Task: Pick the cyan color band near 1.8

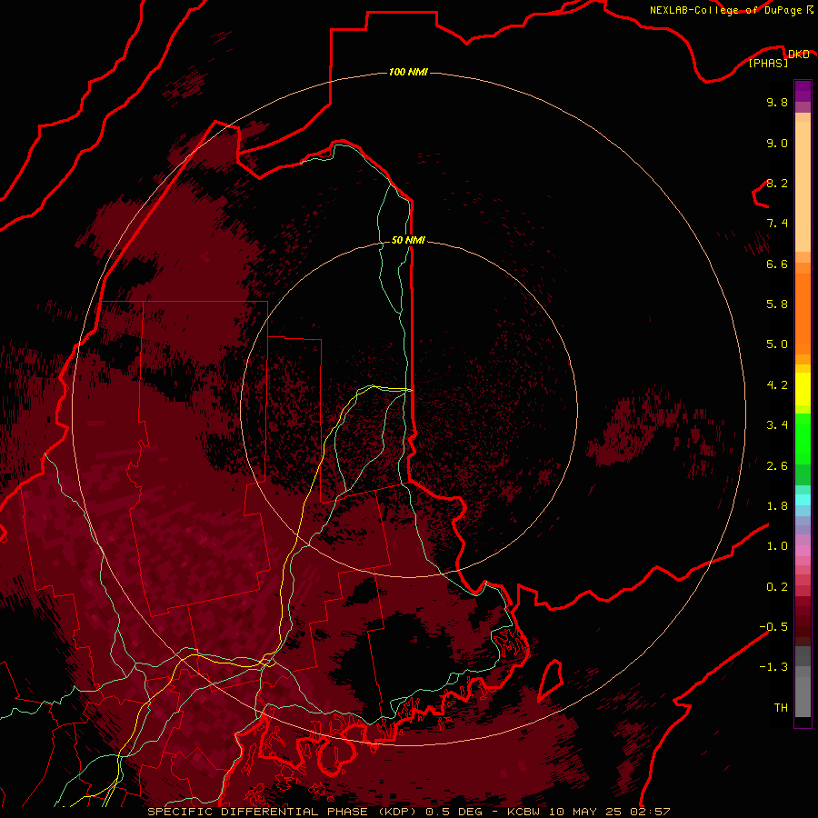Action: coord(803,500)
